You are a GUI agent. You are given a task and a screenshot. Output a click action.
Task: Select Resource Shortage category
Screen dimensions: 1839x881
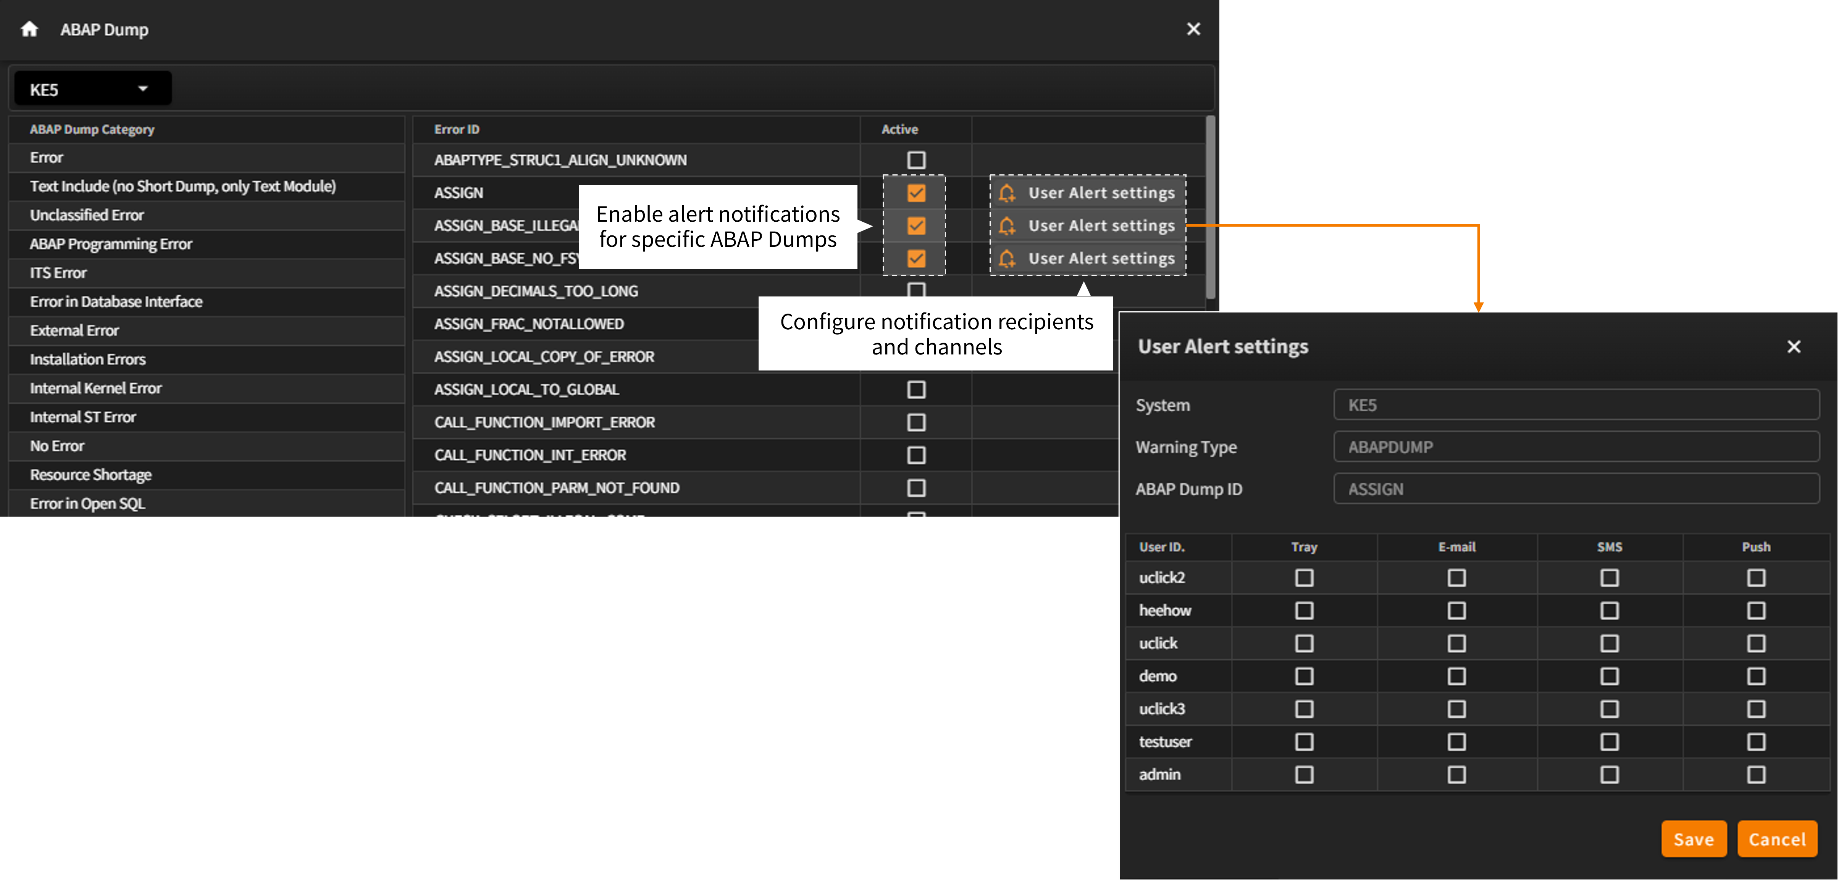tap(90, 475)
